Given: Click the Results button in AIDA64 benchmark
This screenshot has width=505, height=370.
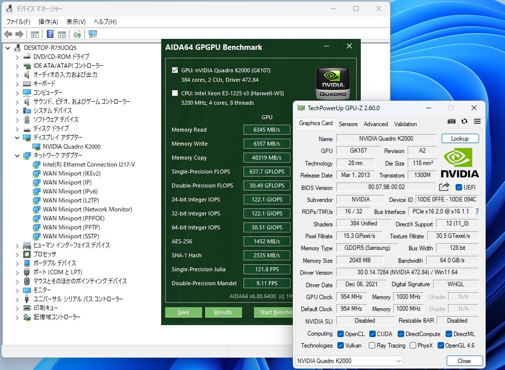Looking at the screenshot, I should (x=223, y=312).
